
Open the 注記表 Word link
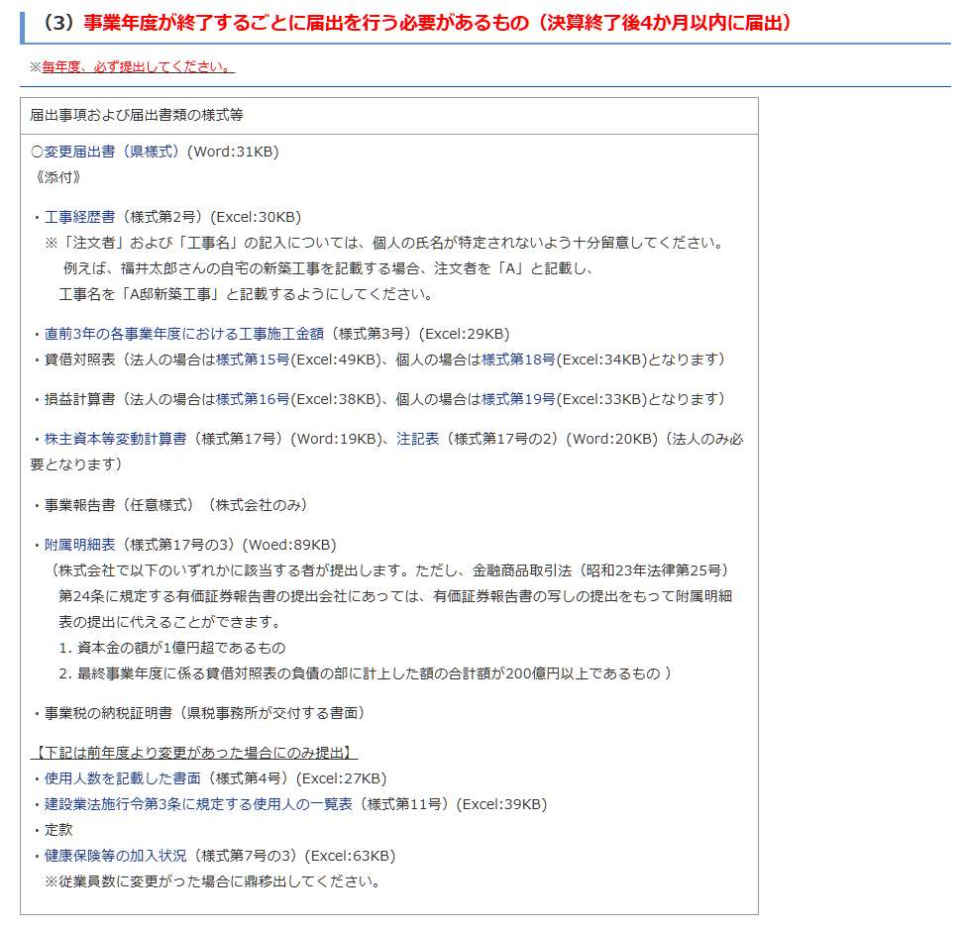click(417, 439)
